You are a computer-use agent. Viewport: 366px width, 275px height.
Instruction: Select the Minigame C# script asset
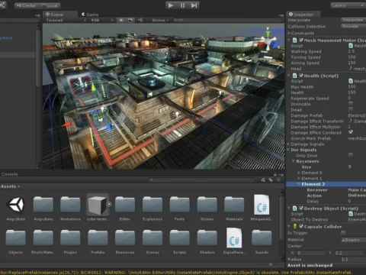[262, 207]
